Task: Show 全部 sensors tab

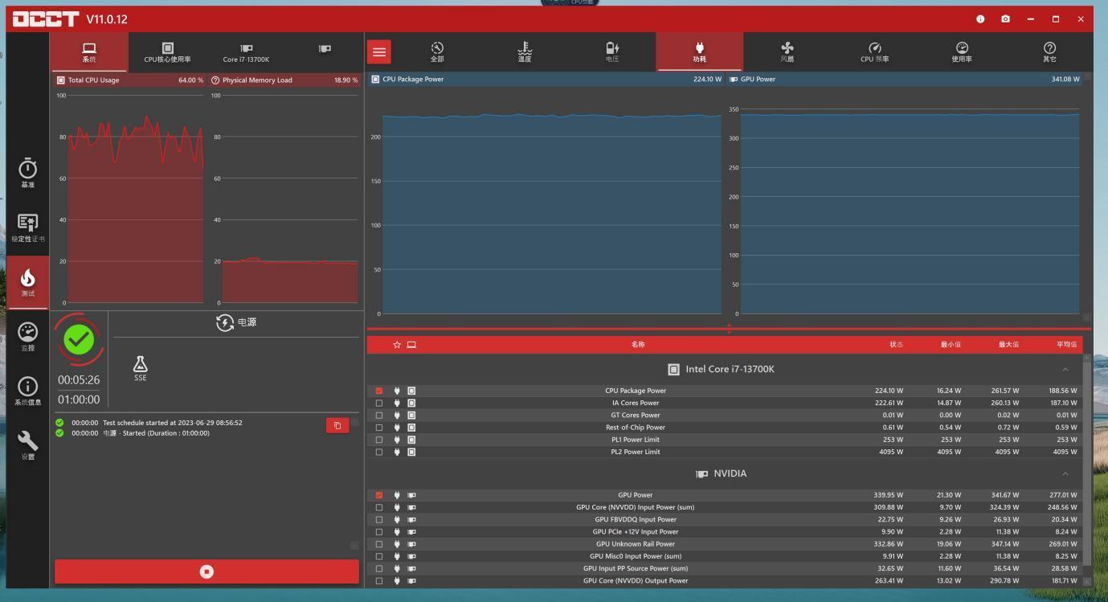Action: pos(437,52)
